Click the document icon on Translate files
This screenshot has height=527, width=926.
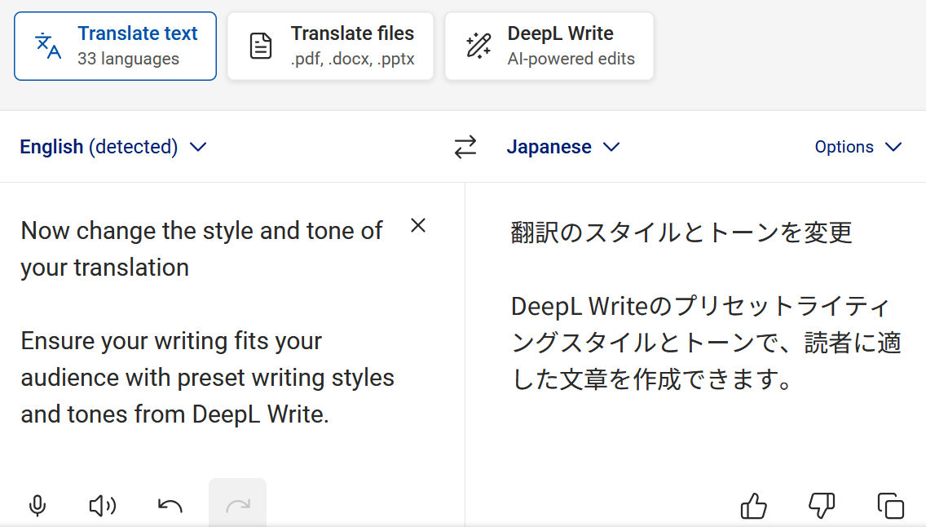[x=261, y=46]
